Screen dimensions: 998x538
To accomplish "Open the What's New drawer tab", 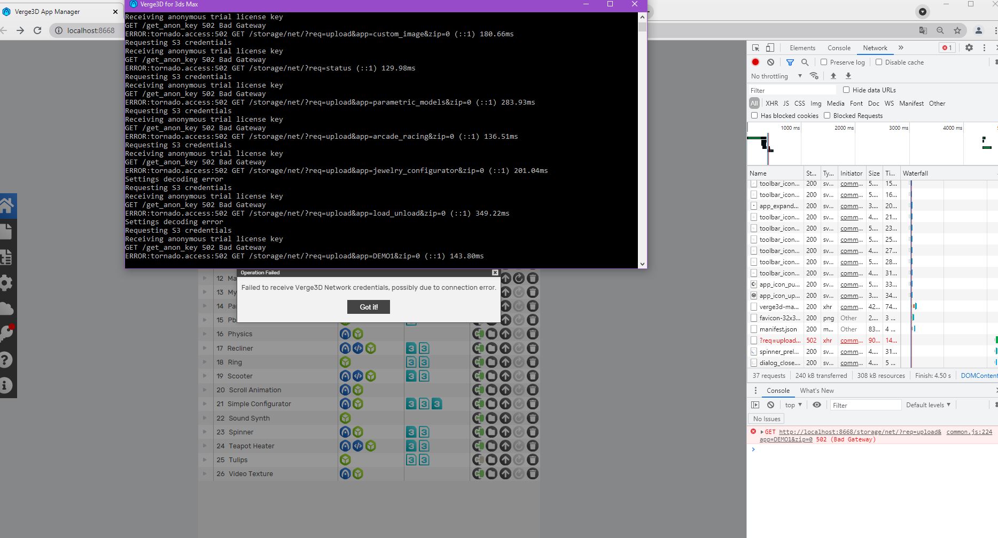I will [817, 391].
